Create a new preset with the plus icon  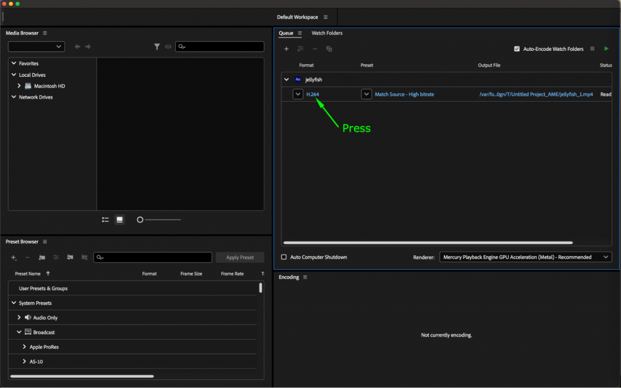point(13,257)
